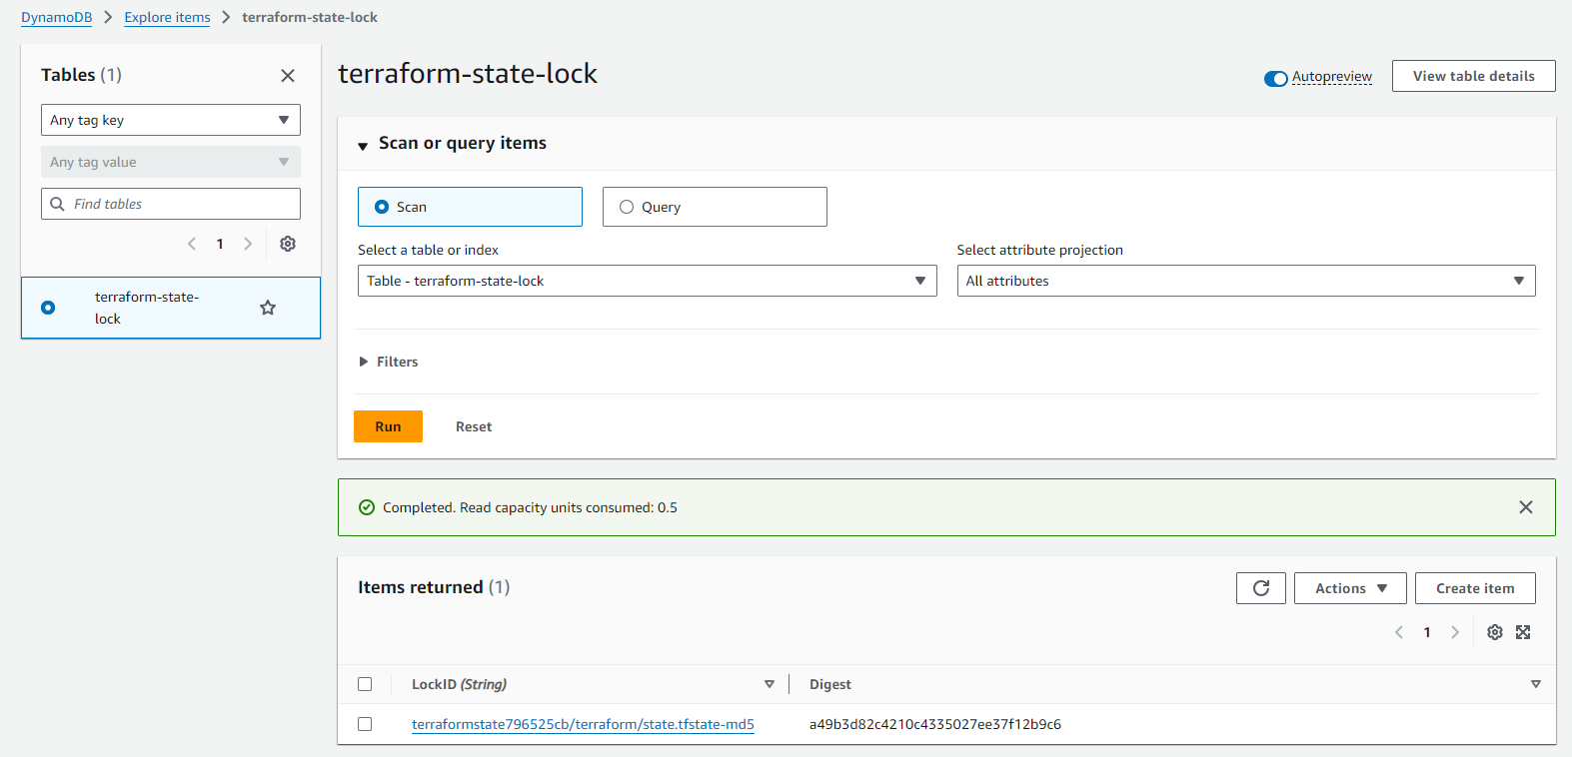Screen dimensions: 1572x757
Task: Open the Actions dropdown menu
Action: pos(1350,588)
